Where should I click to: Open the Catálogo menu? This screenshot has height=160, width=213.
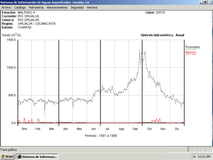pos(20,7)
